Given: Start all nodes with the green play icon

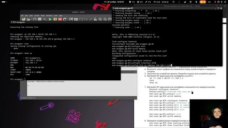Looking at the screenshot, I should tap(50, 19).
